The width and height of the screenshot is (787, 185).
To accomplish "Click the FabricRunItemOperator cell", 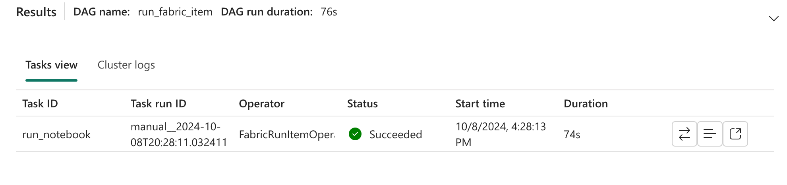I will (x=286, y=135).
